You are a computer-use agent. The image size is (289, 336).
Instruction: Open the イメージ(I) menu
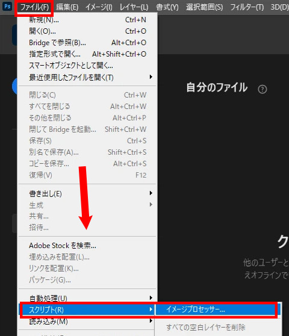tap(99, 7)
